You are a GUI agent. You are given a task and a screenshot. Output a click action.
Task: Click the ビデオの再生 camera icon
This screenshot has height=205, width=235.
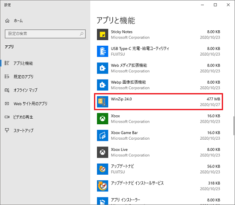click(x=7, y=117)
